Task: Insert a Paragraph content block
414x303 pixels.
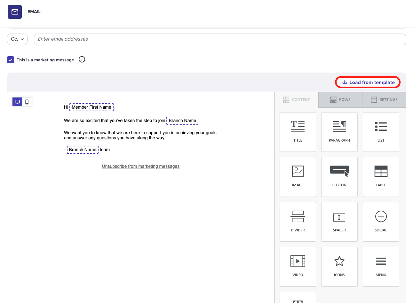Action: pos(339,132)
